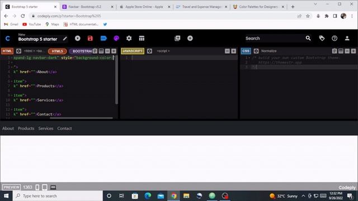Click the fork/duplicate icon
The width and height of the screenshot is (358, 201).
[x=177, y=39]
